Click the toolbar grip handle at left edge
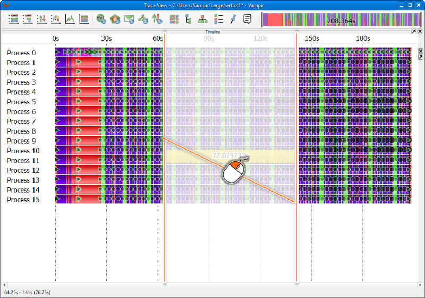Viewport: 425px width, 298px height. pos(4,19)
